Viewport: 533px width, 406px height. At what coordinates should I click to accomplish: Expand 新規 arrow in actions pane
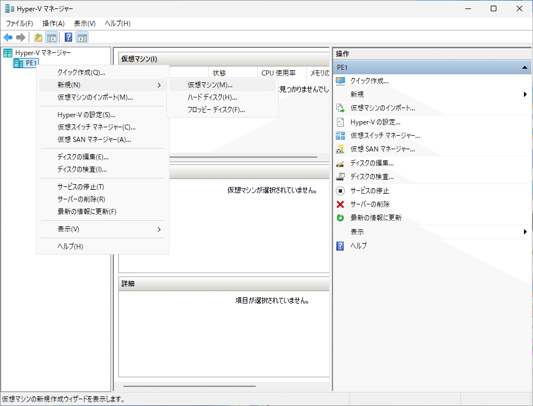(525, 95)
